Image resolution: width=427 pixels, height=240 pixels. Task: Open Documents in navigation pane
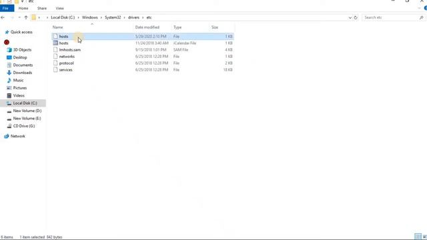click(23, 65)
